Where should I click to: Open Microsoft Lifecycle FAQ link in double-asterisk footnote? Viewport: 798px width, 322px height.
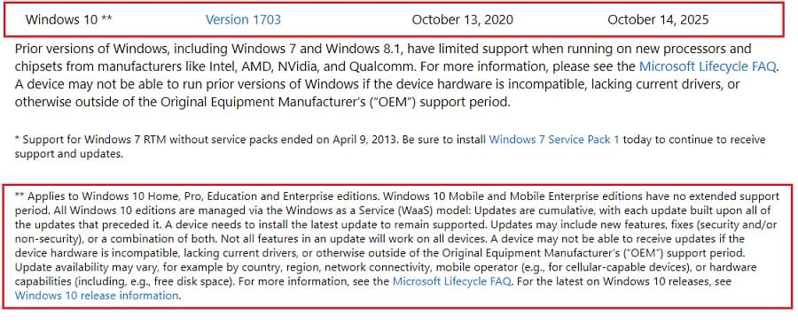click(x=451, y=280)
